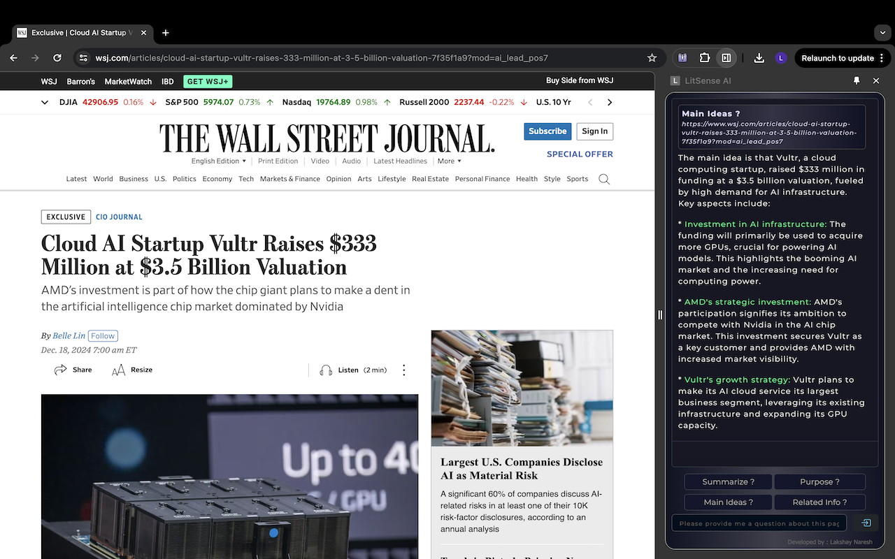Open the stacked papers thumbnail image
Screen dimensions: 895x559
click(x=522, y=388)
